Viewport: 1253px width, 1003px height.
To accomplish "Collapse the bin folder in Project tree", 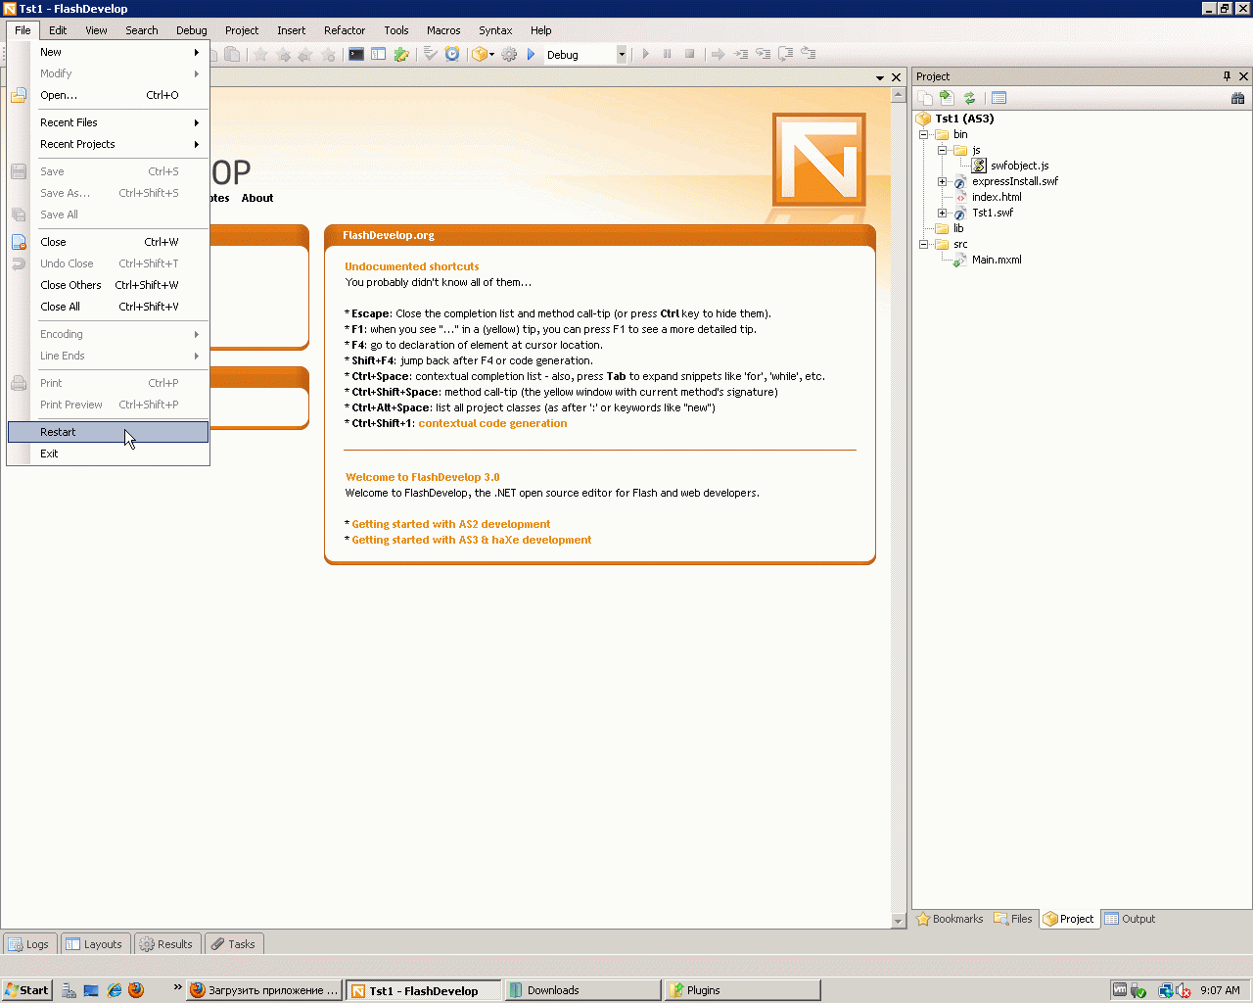I will [923, 134].
